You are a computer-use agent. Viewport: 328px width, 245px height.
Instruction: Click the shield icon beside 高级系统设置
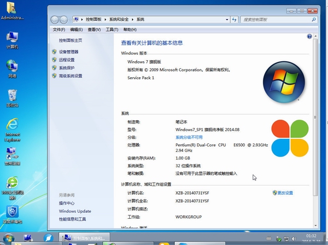click(54, 75)
